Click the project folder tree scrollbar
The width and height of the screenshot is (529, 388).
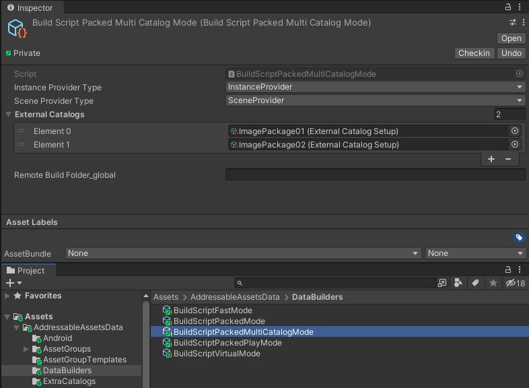tap(146, 344)
